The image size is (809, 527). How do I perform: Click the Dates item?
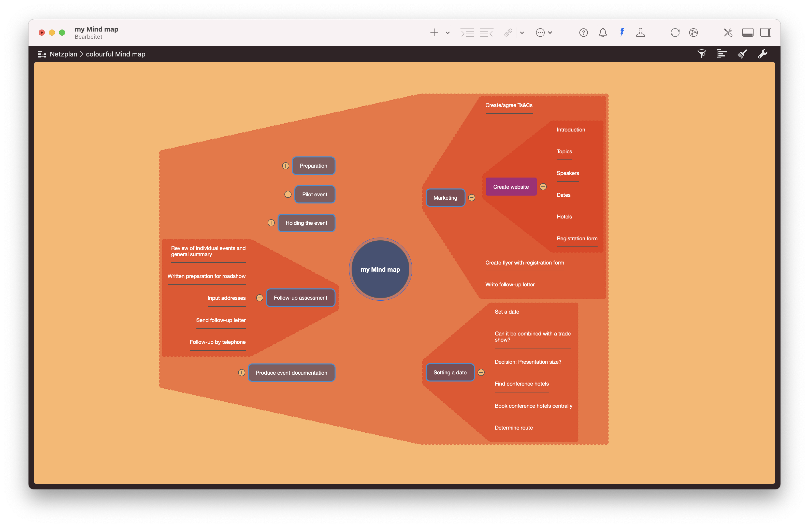pos(564,195)
